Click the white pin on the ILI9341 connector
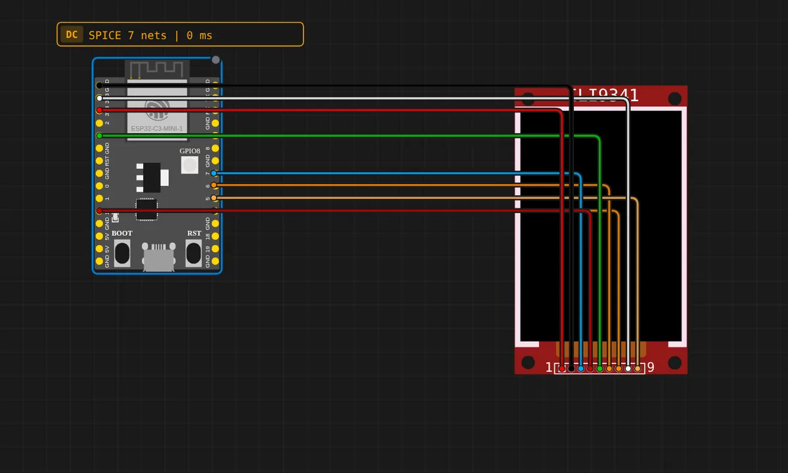 point(628,369)
